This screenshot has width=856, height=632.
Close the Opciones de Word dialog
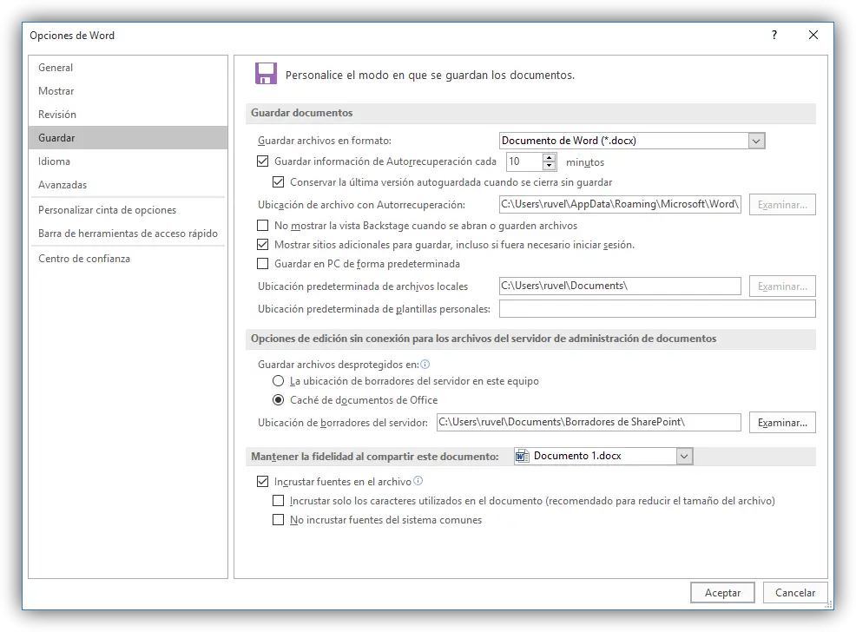[x=813, y=35]
